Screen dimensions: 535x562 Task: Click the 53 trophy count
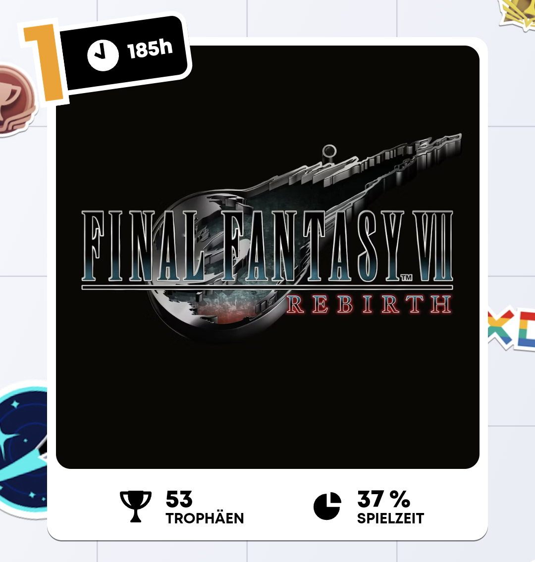(179, 499)
